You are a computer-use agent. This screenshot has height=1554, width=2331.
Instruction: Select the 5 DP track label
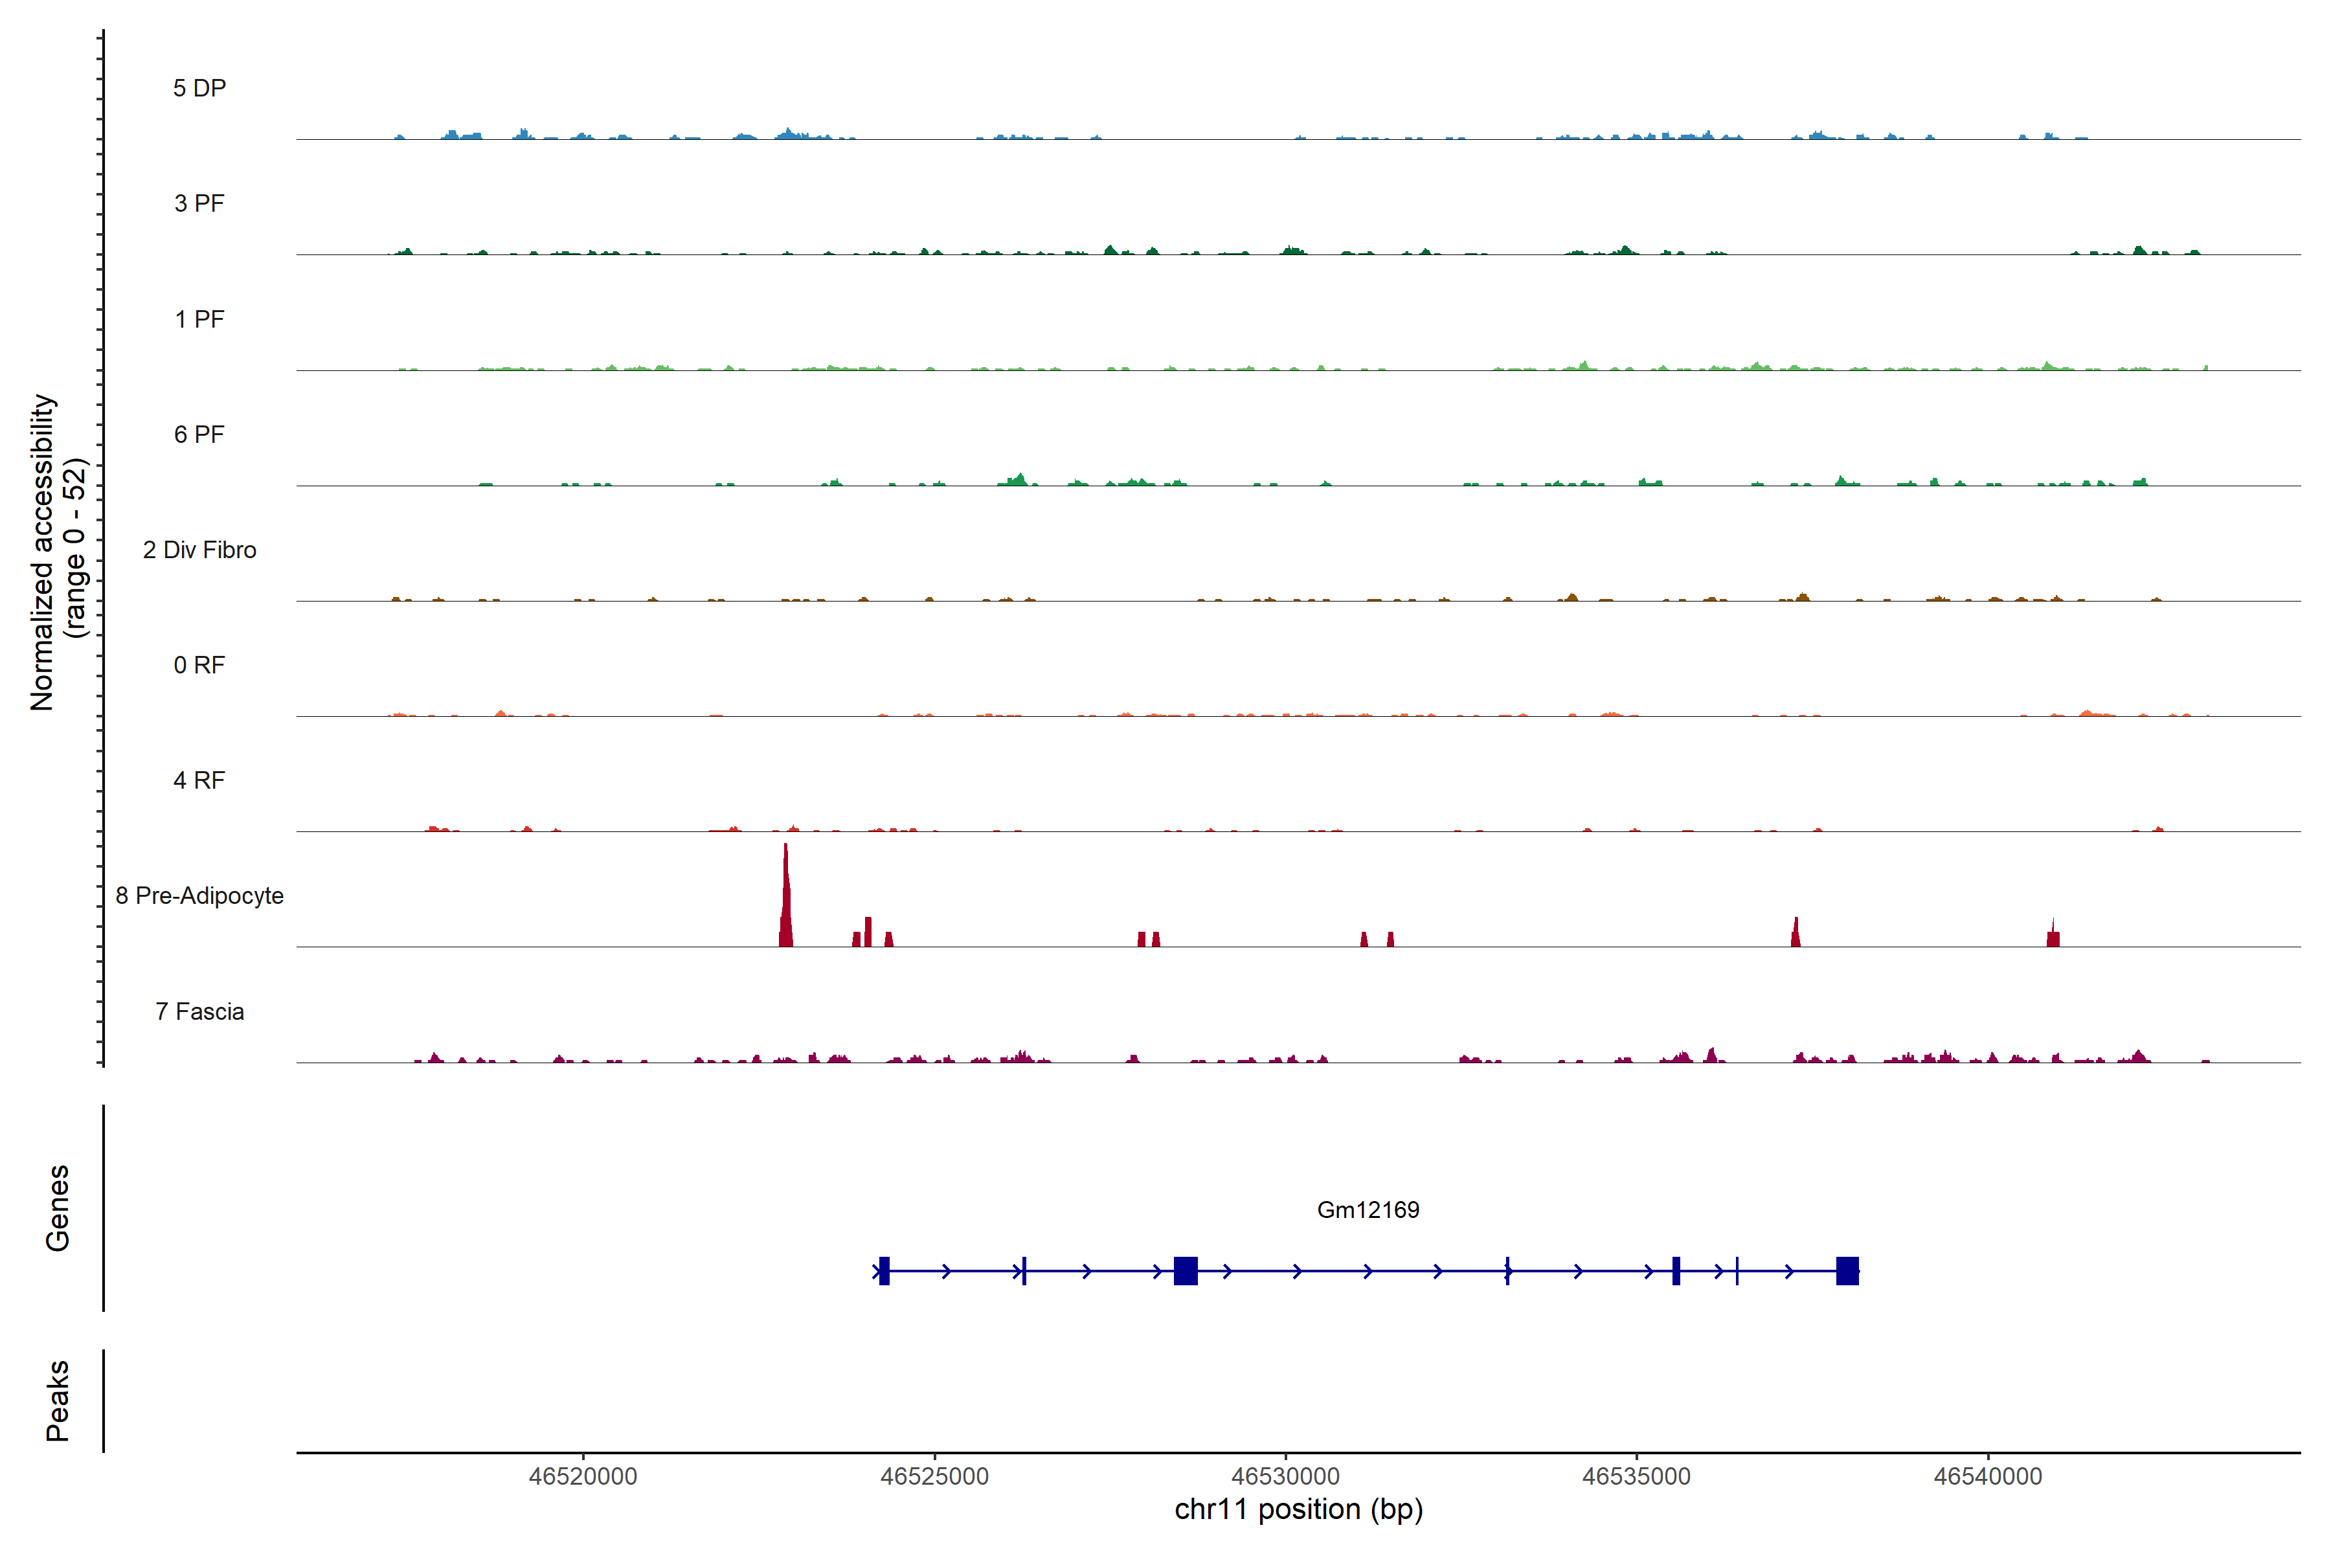(x=199, y=88)
